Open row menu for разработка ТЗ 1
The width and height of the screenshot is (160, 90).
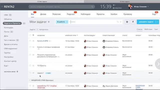33,86
